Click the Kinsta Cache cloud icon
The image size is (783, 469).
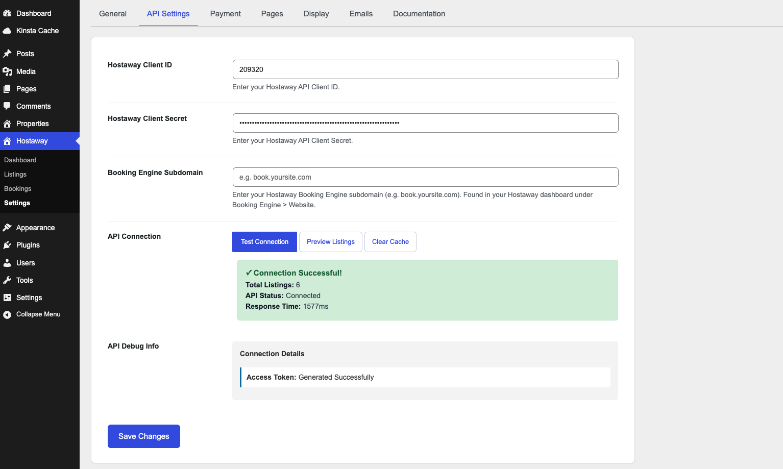[x=7, y=31]
